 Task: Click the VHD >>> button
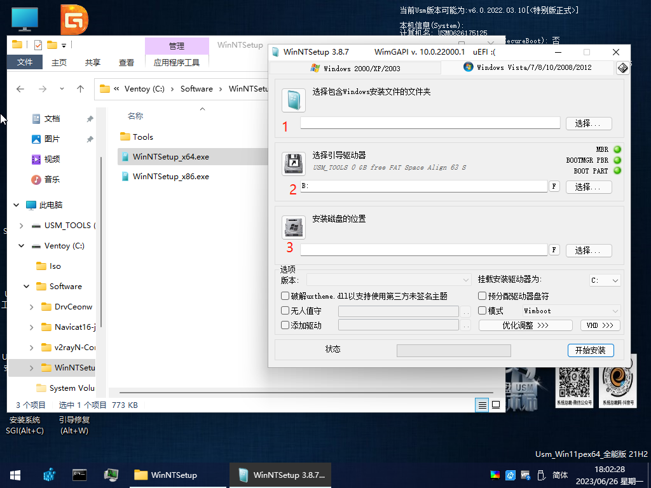(x=600, y=325)
